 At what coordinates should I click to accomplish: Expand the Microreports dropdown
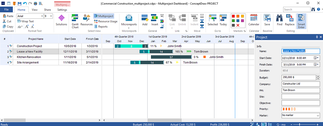coord(129,28)
